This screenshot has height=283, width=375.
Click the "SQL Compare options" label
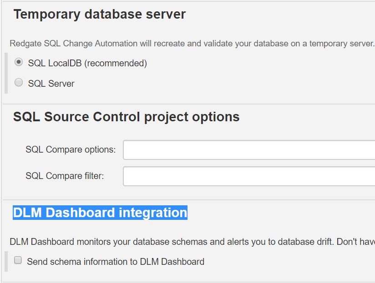click(70, 149)
